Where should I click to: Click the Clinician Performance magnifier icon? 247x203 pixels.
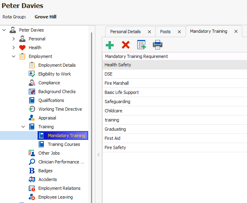click(x=32, y=162)
